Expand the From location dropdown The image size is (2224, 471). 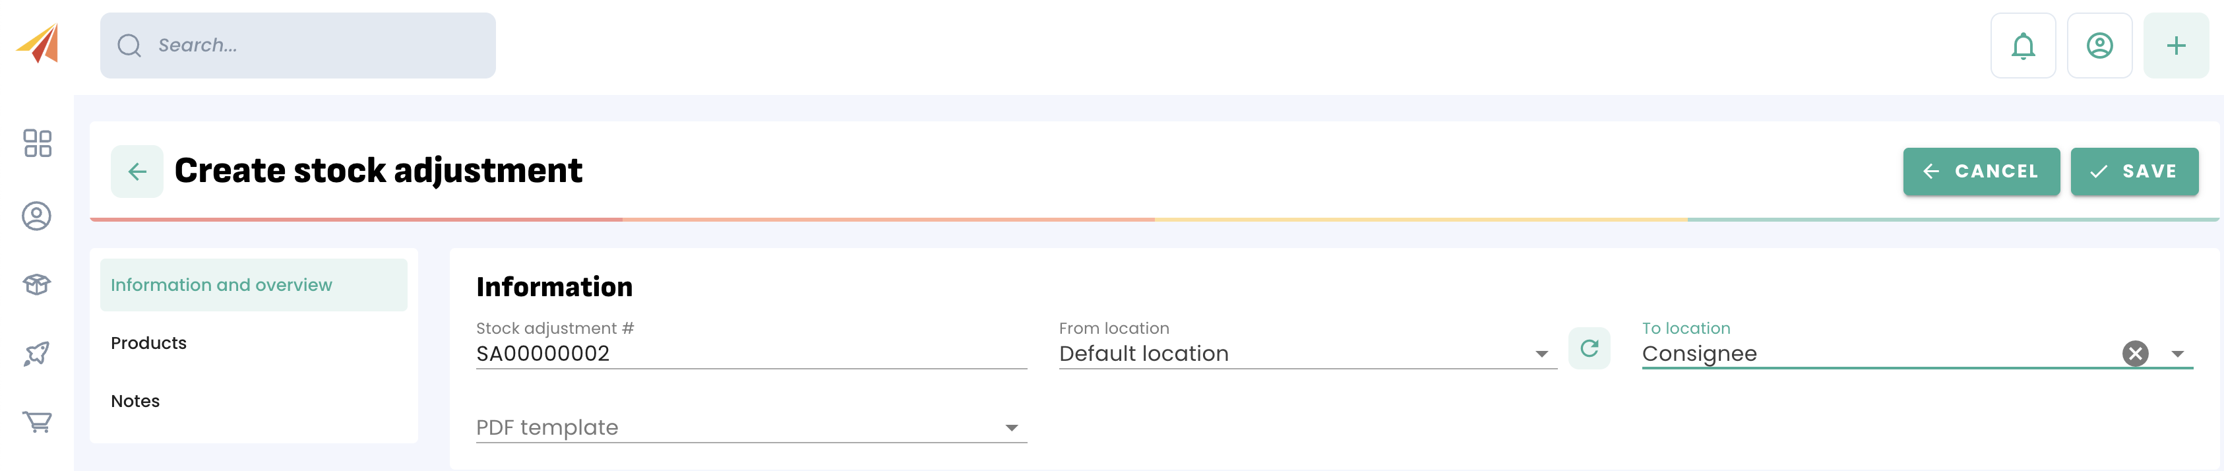pyautogui.click(x=1541, y=354)
